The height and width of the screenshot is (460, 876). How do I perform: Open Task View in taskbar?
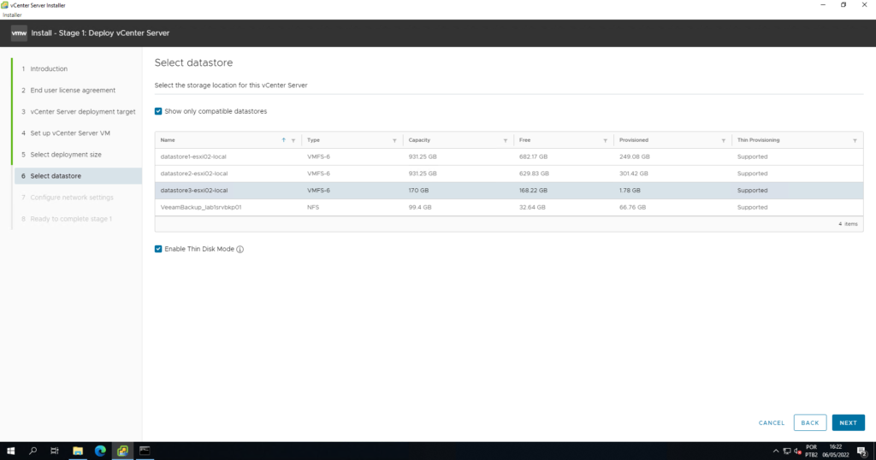pos(54,451)
